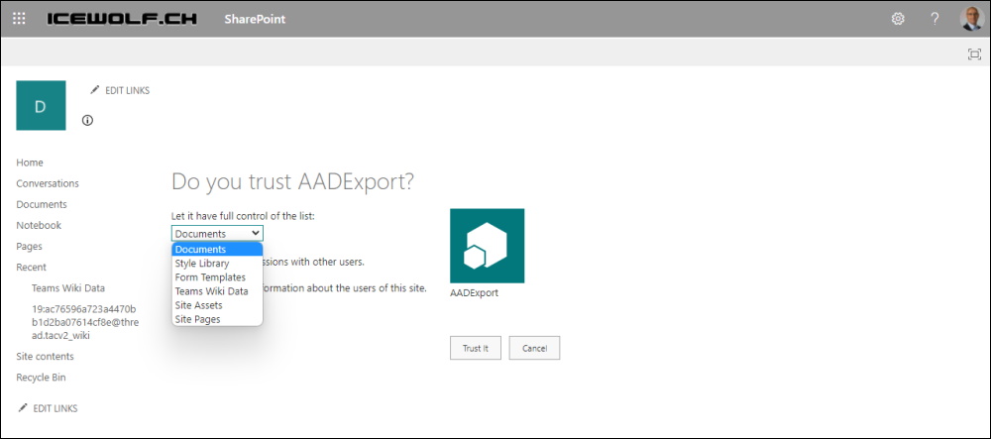Open Documents in left navigation
This screenshot has height=439, width=991.
tap(42, 204)
